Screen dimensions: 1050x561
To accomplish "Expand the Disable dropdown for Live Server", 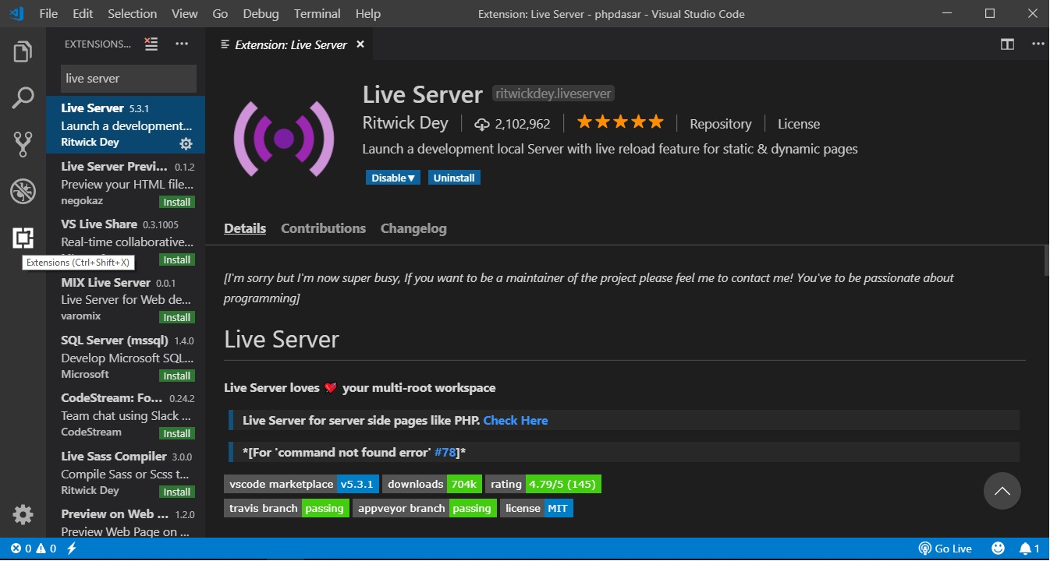I will [x=393, y=178].
